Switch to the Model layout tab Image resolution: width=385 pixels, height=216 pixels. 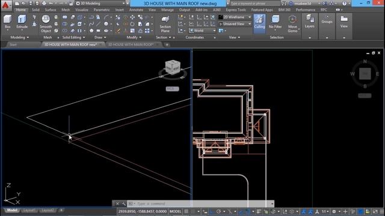tap(12, 210)
